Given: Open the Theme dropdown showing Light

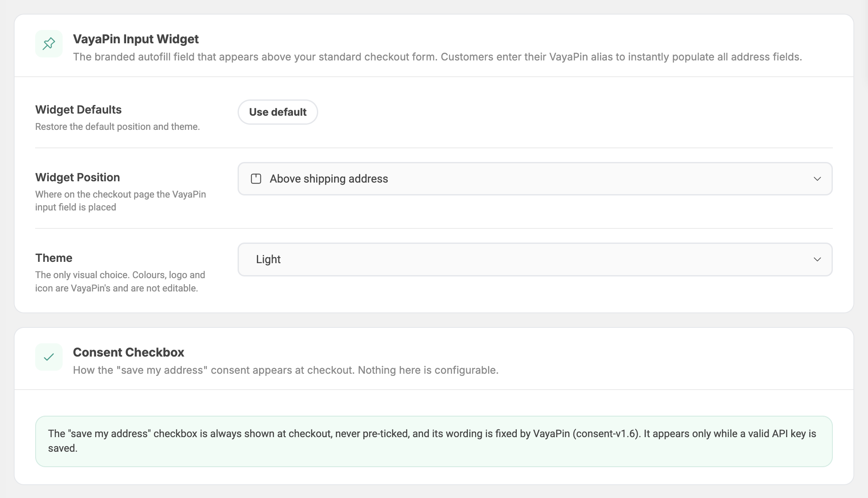Looking at the screenshot, I should pyautogui.click(x=535, y=260).
